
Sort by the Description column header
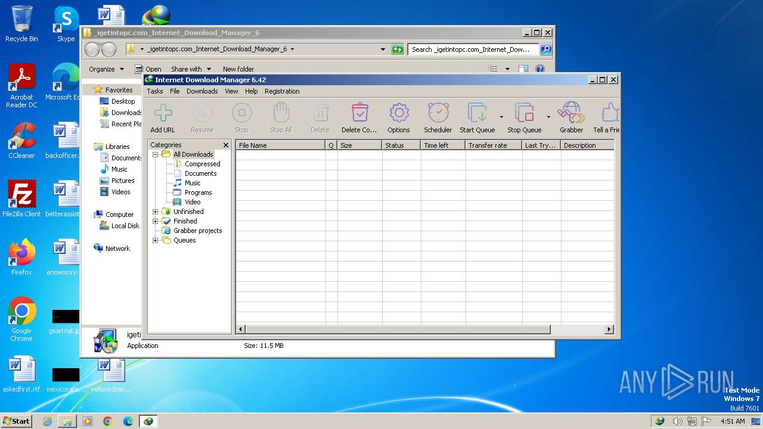pos(587,145)
